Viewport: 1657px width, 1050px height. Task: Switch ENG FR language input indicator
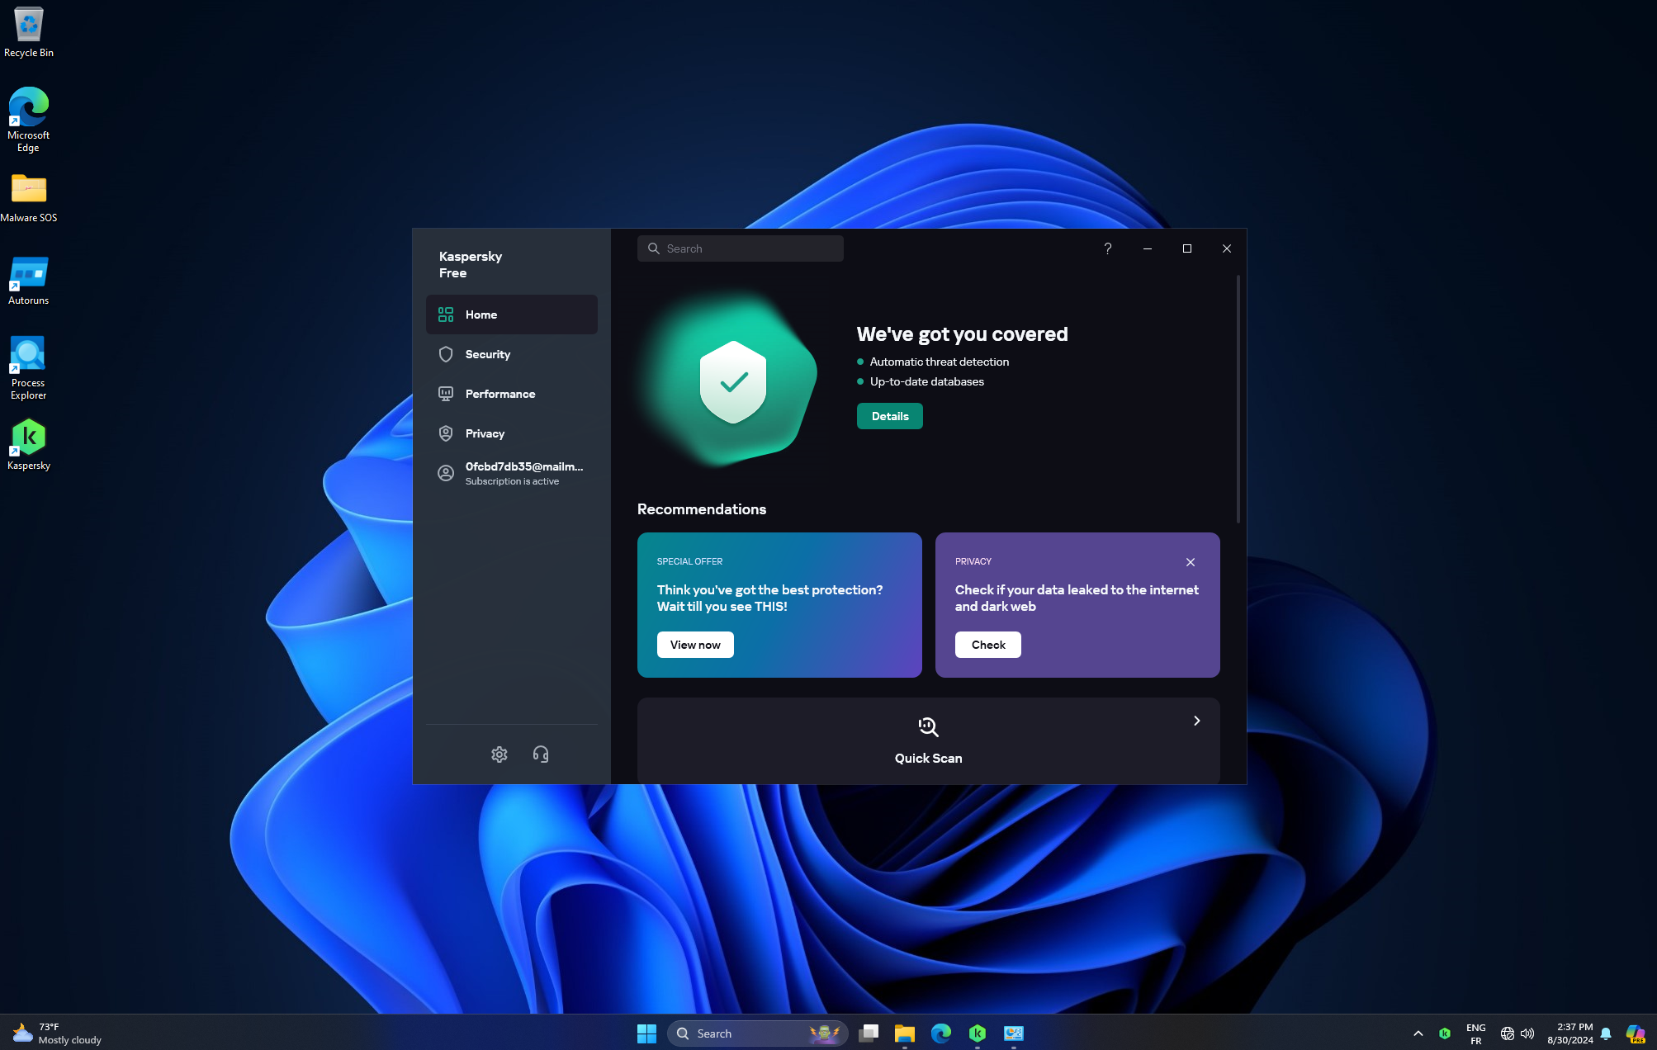[1475, 1033]
